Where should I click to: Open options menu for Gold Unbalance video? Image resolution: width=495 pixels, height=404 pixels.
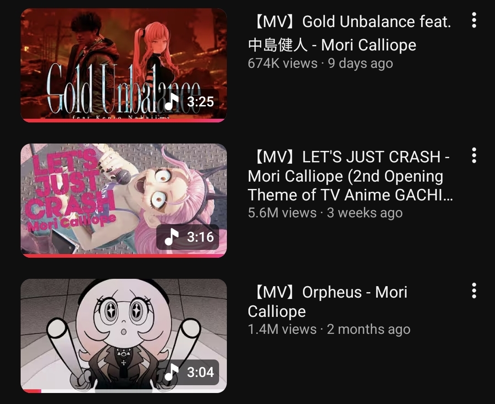[x=474, y=20]
